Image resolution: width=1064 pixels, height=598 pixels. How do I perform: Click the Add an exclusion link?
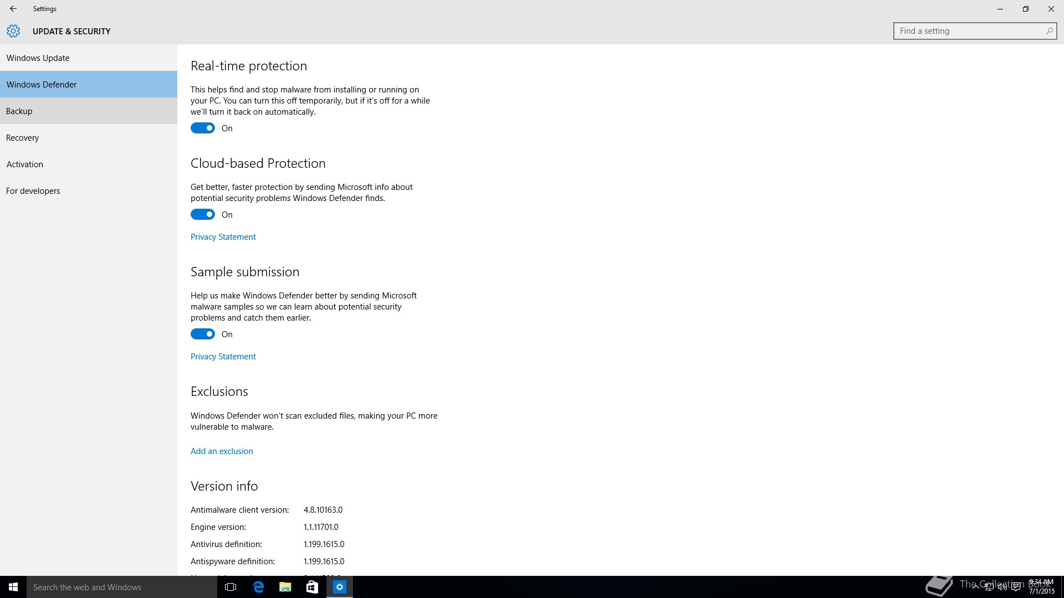pyautogui.click(x=222, y=451)
